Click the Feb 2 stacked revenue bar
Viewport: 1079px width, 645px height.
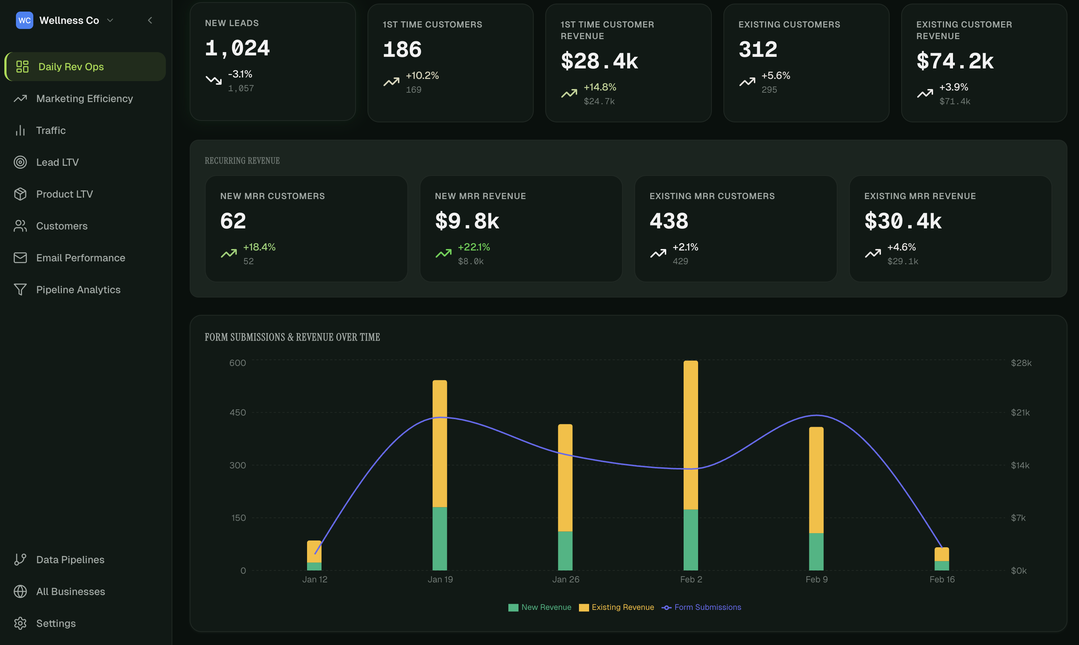point(690,465)
